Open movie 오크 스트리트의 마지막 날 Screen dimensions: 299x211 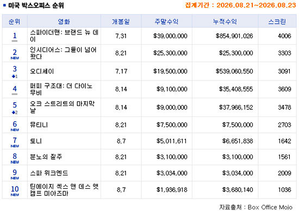pos(63,107)
